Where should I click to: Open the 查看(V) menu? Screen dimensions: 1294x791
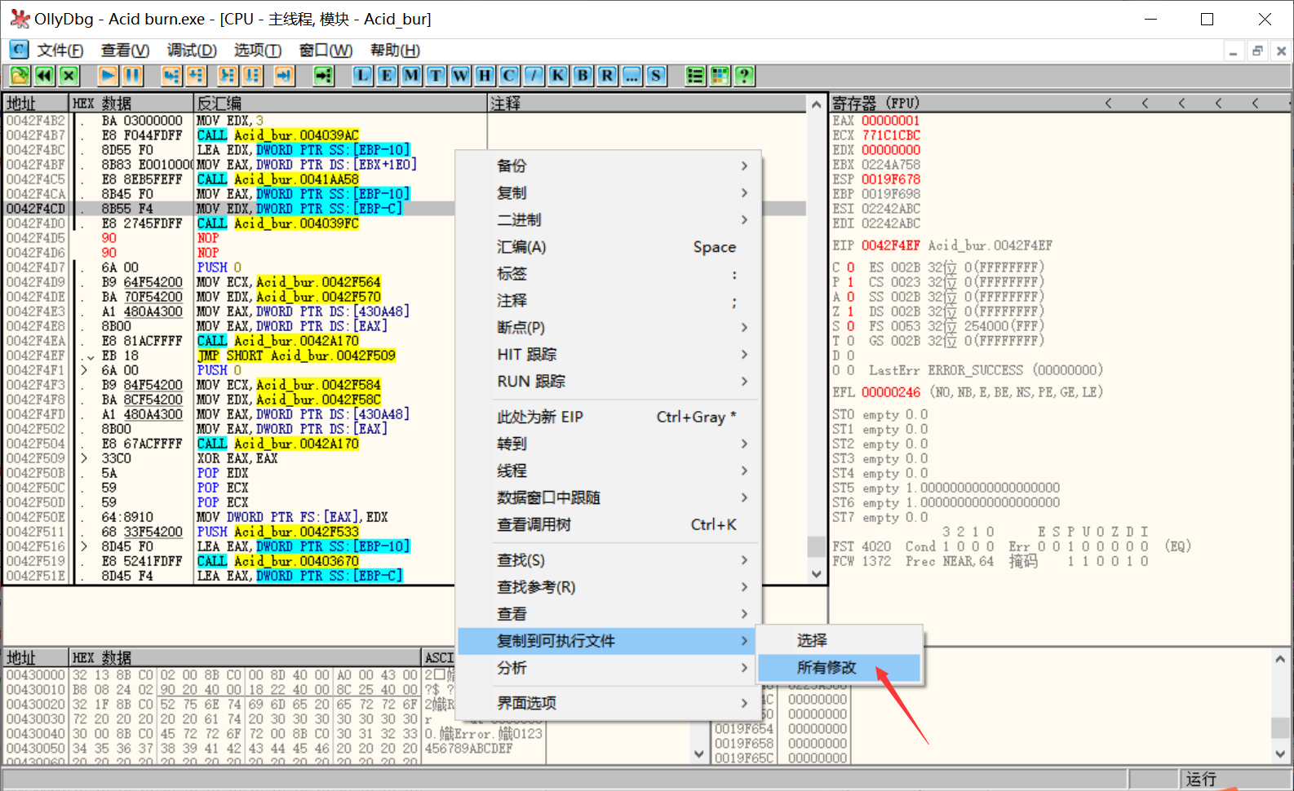tap(125, 51)
